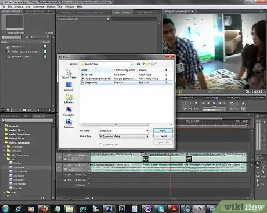Expand the Presets folder in Effects
The height and width of the screenshot is (213, 267).
2,126
